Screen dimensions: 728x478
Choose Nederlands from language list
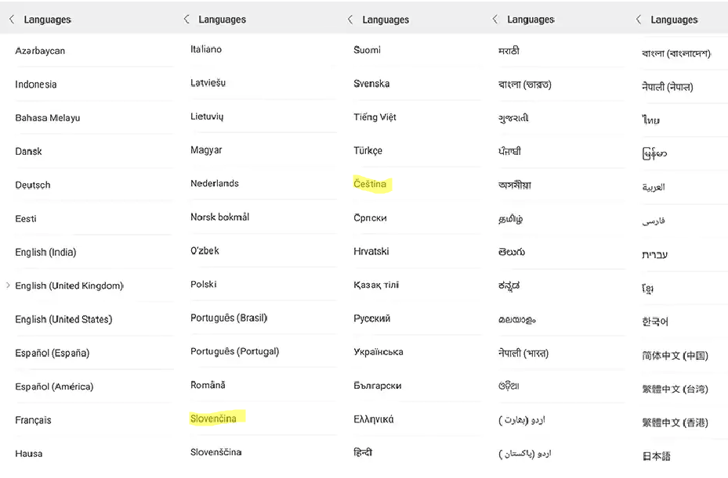coord(215,183)
